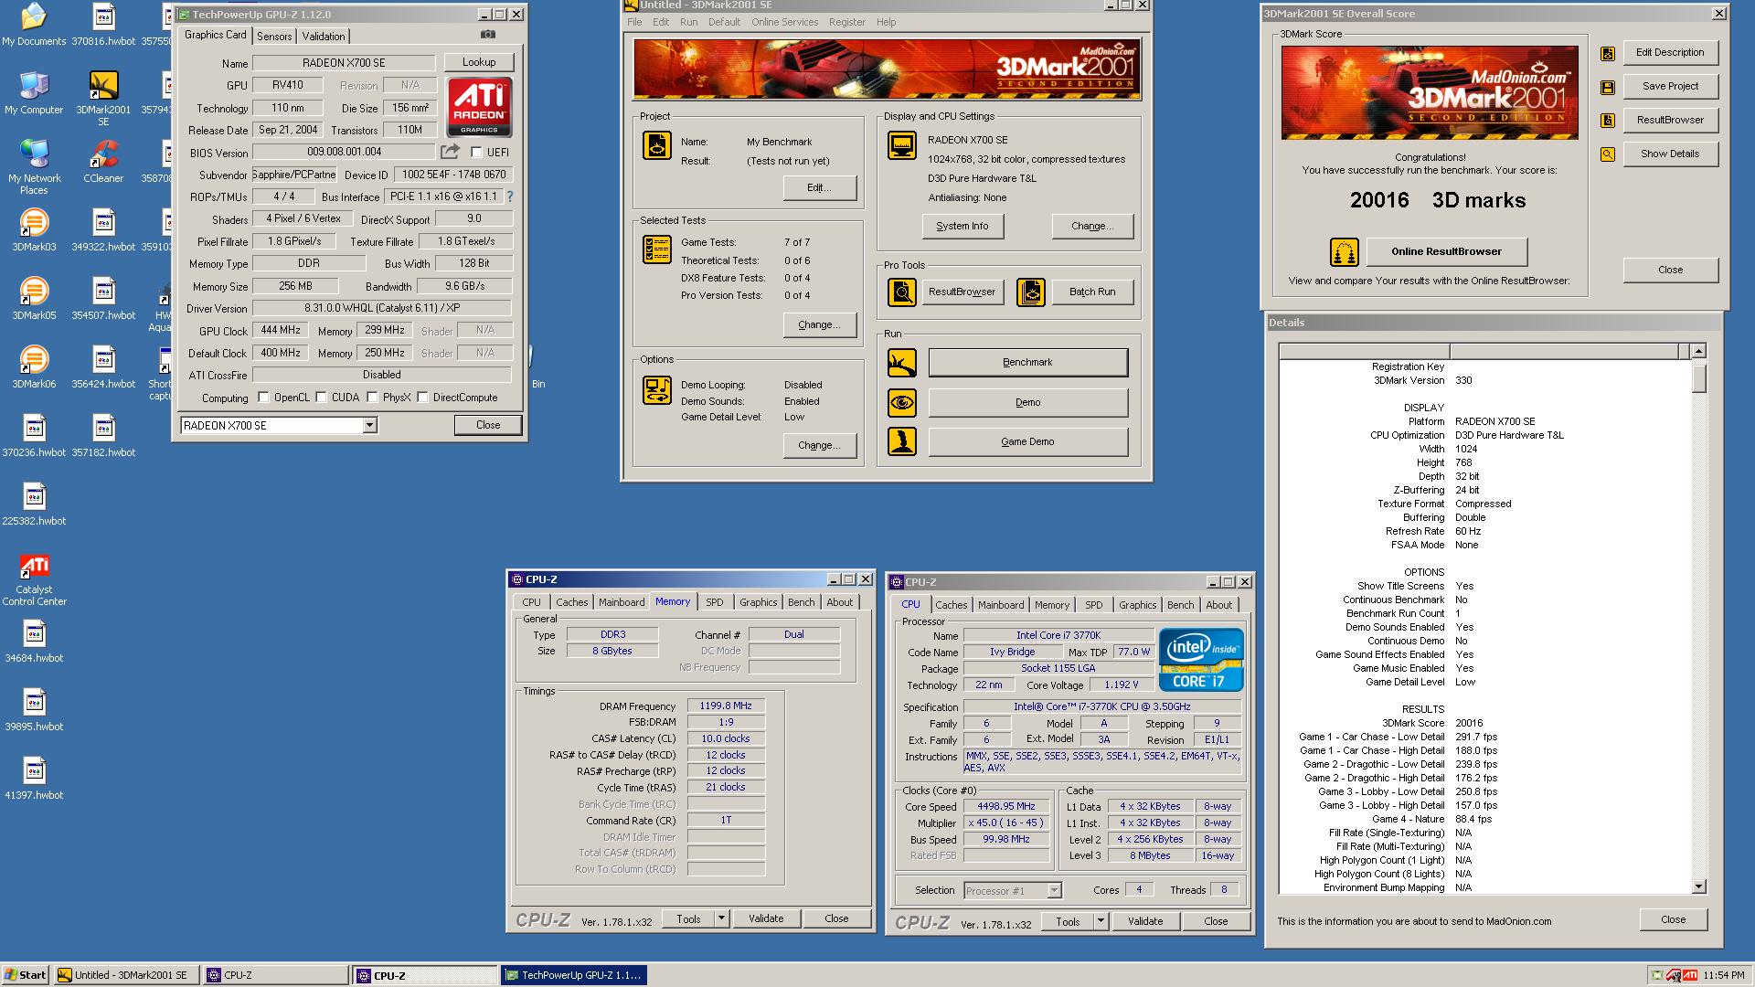Open the Caches tab in right CPU-Z window
The image size is (1755, 987).
[x=951, y=605]
